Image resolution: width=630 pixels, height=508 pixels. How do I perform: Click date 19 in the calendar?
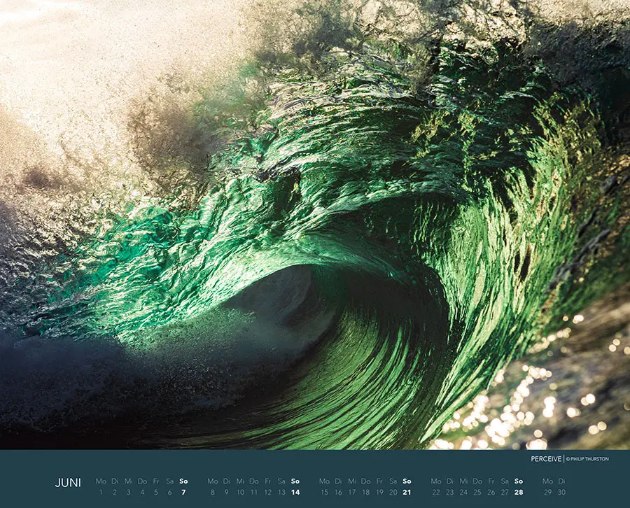379,492
